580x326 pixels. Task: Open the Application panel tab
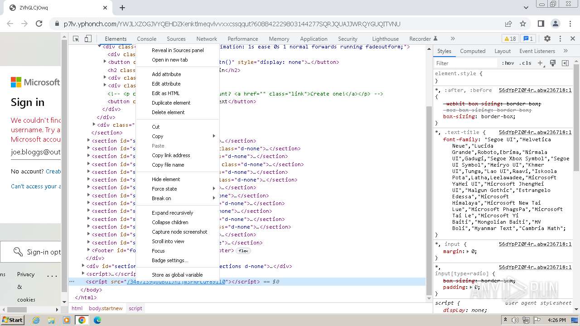(x=314, y=39)
